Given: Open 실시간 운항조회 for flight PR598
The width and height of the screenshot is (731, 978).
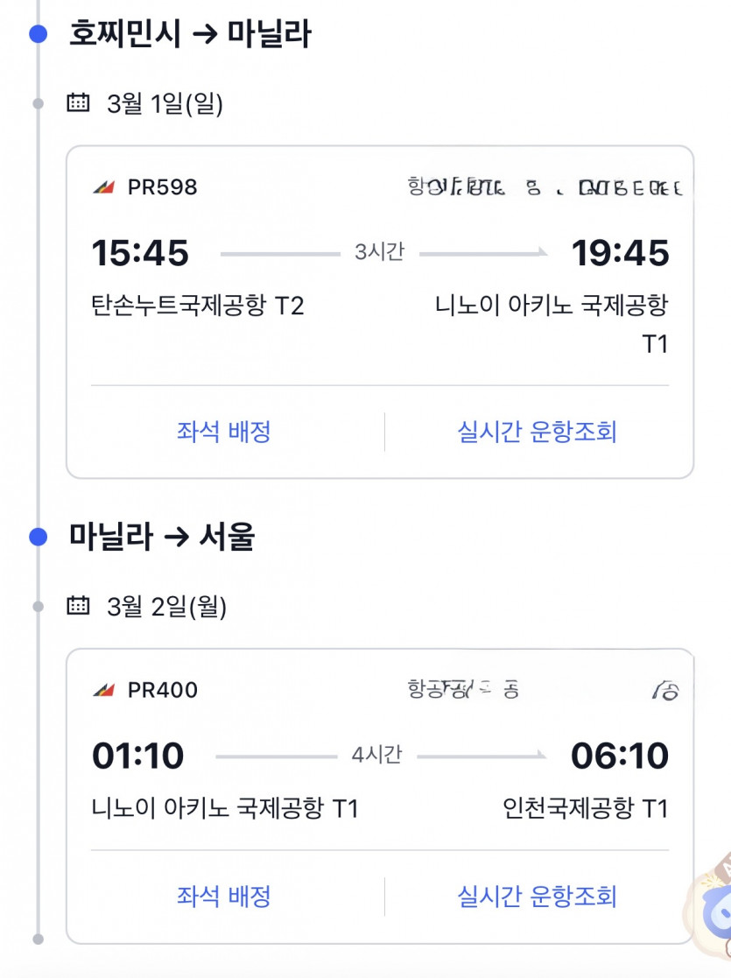Looking at the screenshot, I should [x=537, y=432].
